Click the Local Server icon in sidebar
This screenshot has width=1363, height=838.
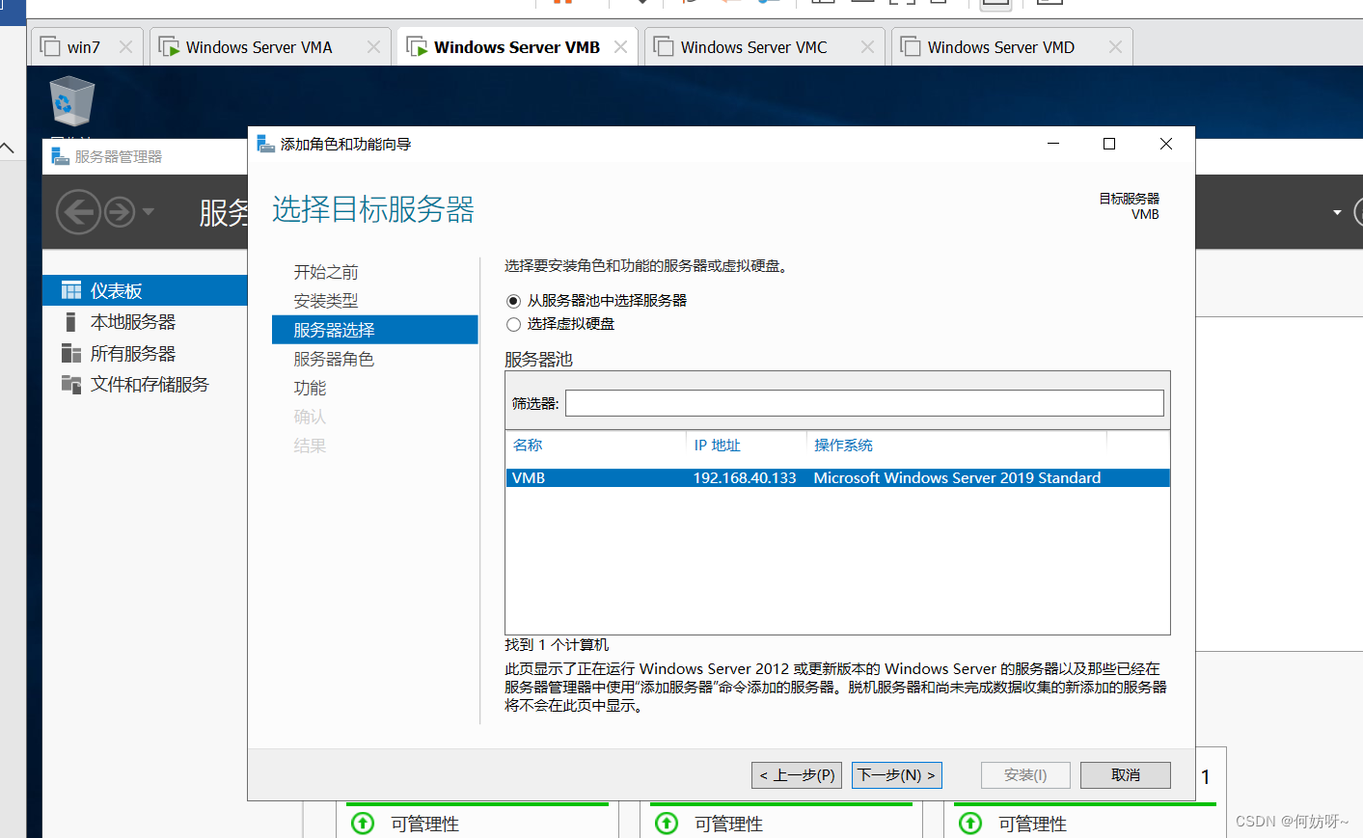click(x=70, y=322)
